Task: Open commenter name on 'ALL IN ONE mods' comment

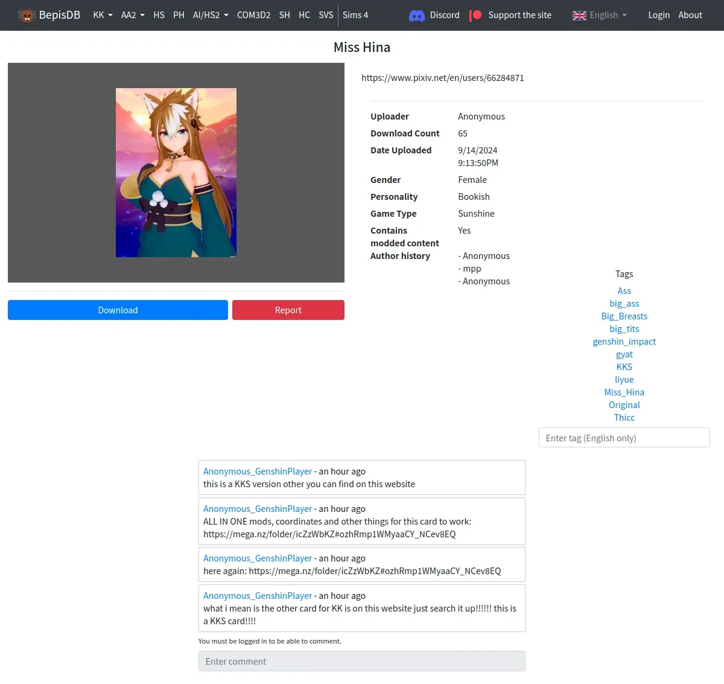Action: point(258,509)
